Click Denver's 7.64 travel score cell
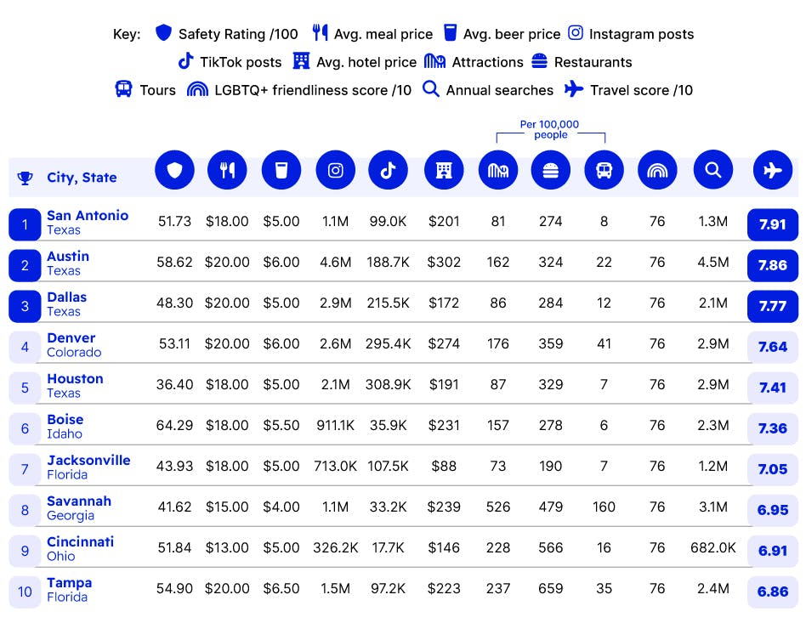 point(773,347)
